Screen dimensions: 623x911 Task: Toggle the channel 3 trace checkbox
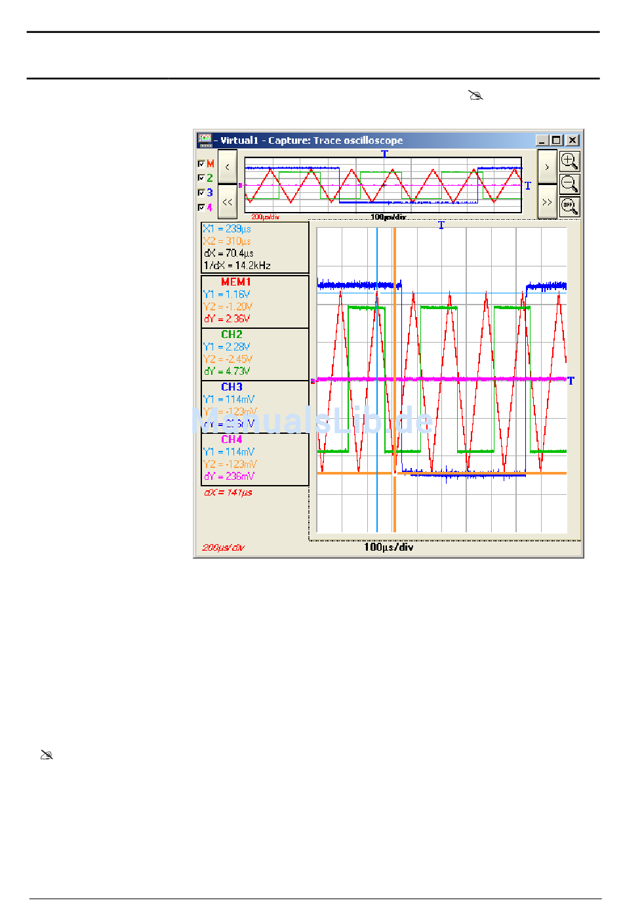click(201, 192)
